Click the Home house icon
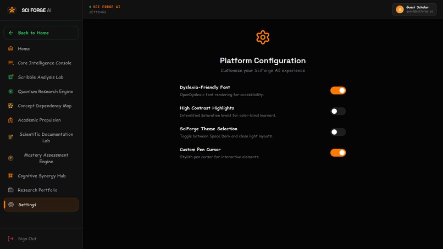The image size is (443, 249). 11,48
